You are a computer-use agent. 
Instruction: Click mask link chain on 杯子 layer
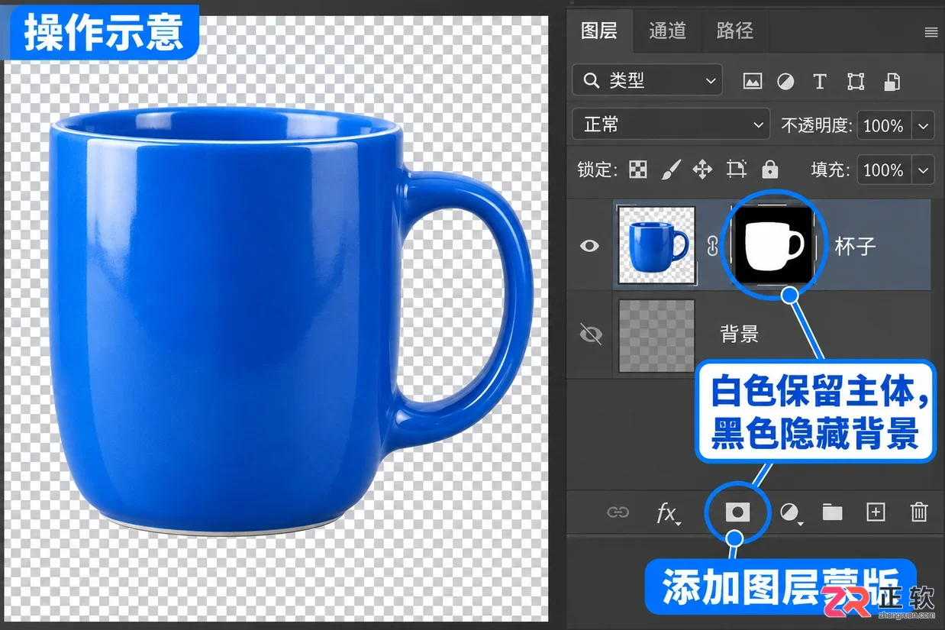(x=713, y=246)
